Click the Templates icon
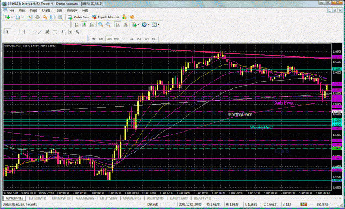The width and height of the screenshot is (345, 209). [x=154, y=25]
